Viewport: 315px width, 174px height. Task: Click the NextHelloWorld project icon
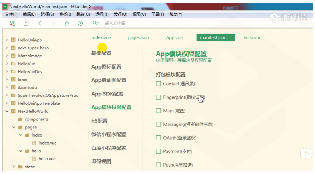[13, 111]
